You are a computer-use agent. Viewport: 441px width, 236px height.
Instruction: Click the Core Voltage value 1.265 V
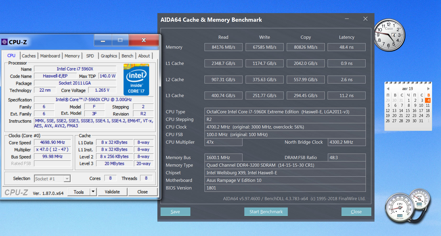102,90
